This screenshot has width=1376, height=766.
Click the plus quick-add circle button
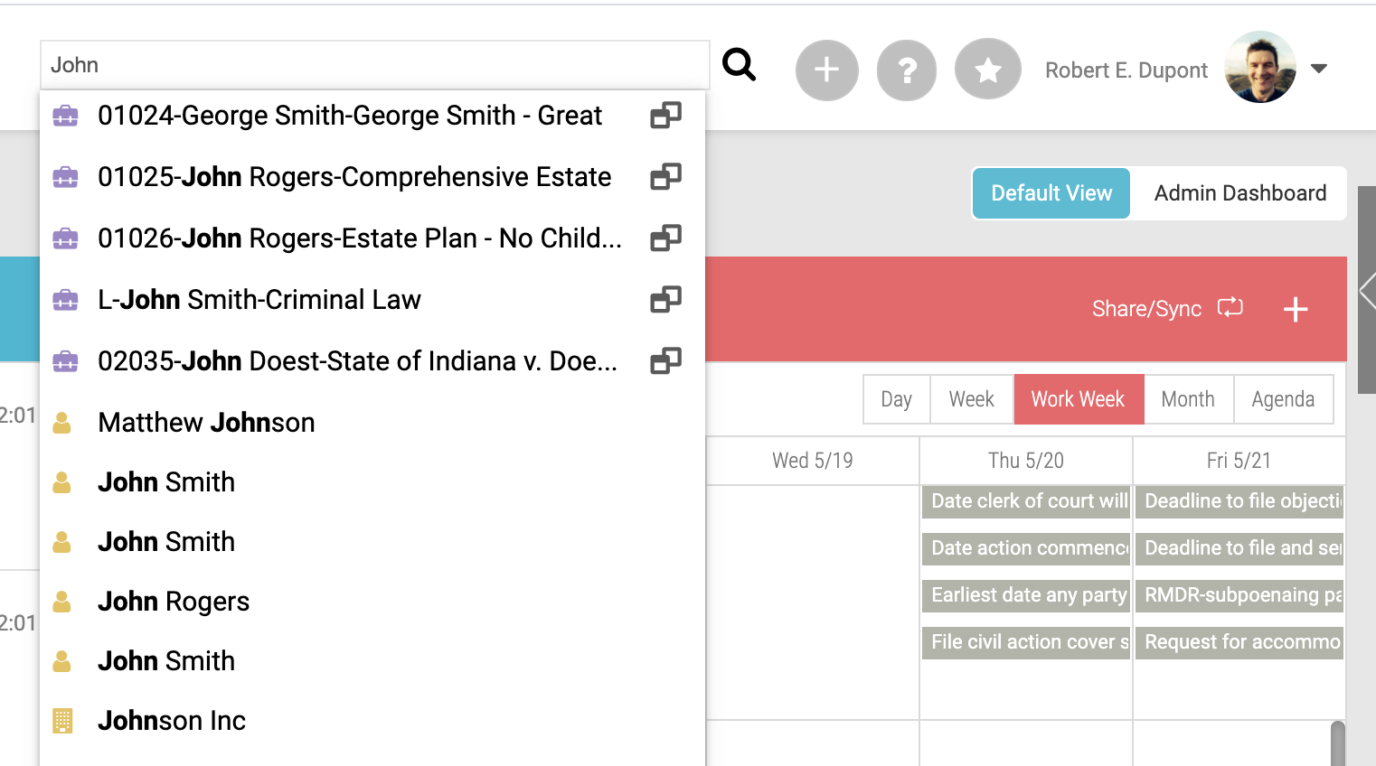click(x=826, y=70)
